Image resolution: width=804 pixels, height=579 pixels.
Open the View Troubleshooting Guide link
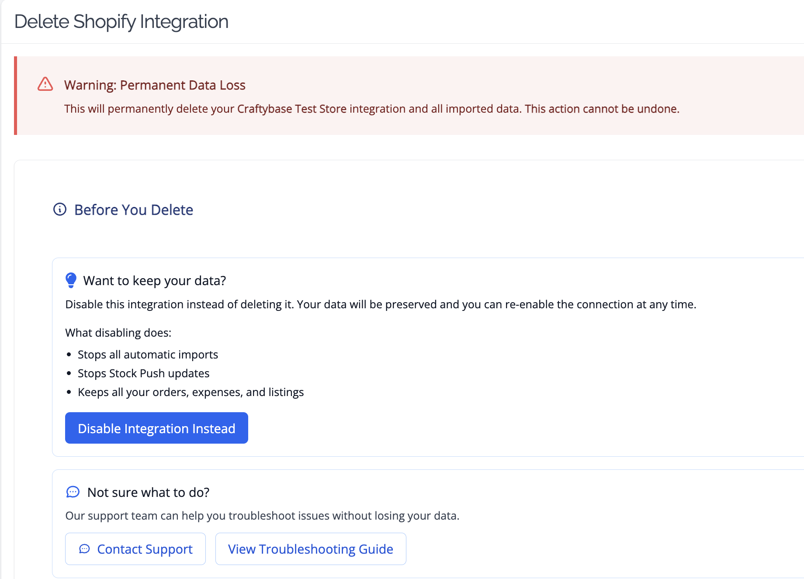point(311,549)
